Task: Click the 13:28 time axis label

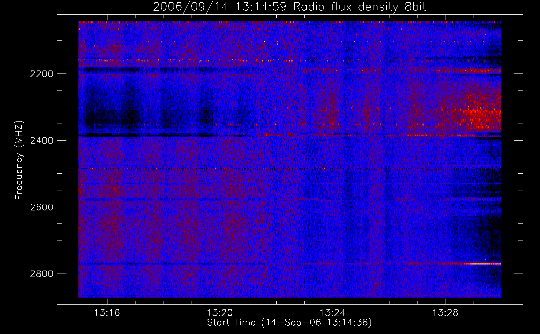Action: (x=446, y=313)
